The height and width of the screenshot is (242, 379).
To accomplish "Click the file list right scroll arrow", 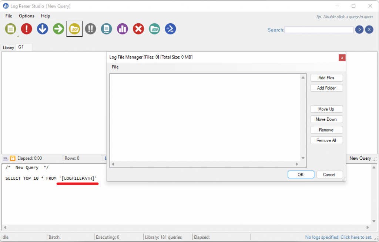I will 297,164.
